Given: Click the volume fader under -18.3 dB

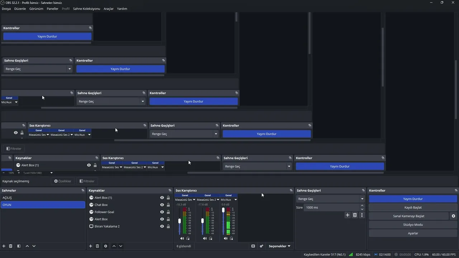Looking at the screenshot, I should pyautogui.click(x=180, y=221).
